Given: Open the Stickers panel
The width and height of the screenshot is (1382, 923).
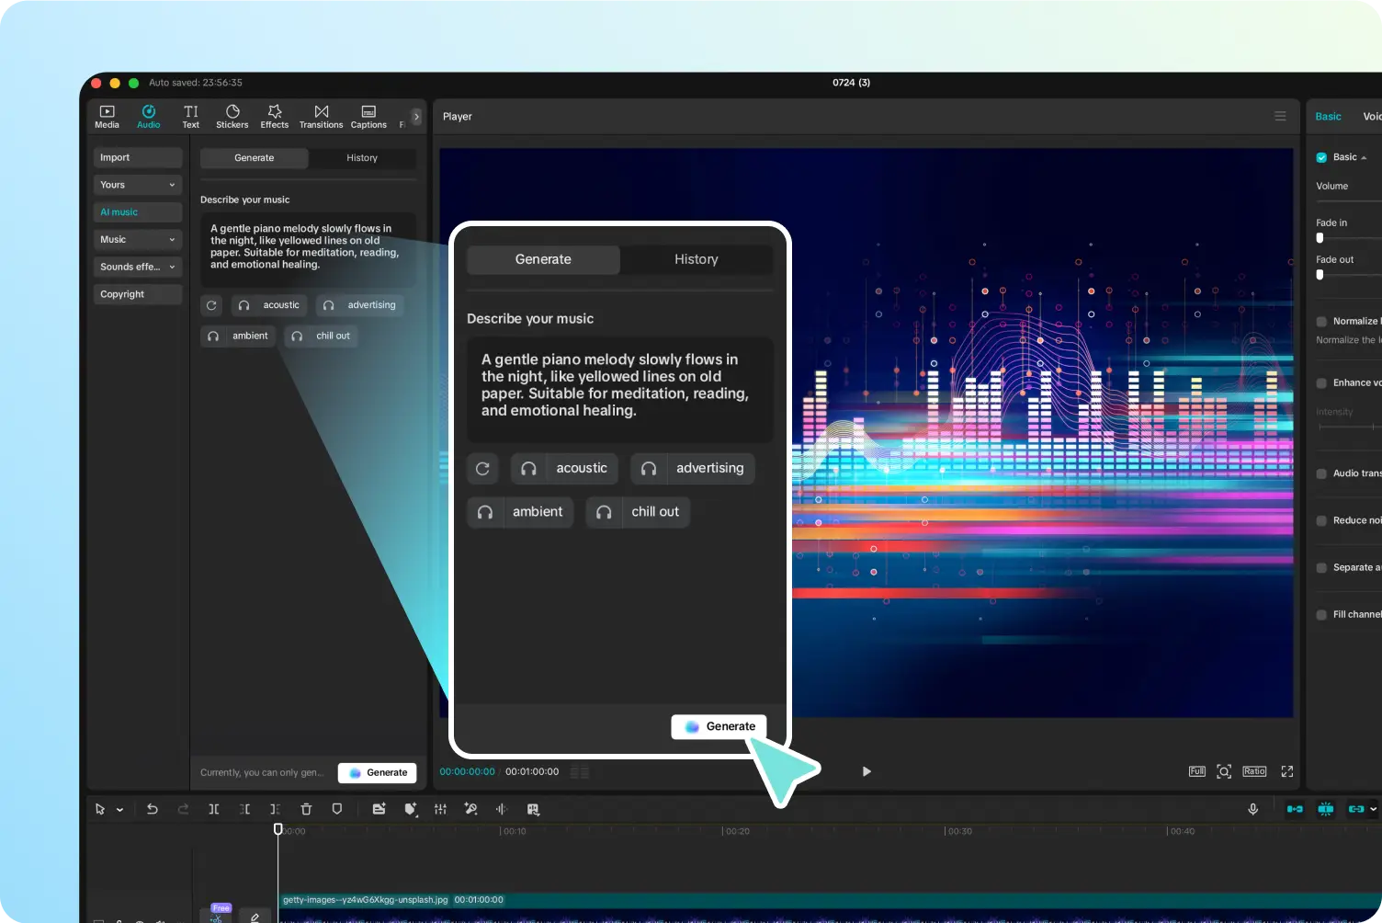Looking at the screenshot, I should click(232, 116).
